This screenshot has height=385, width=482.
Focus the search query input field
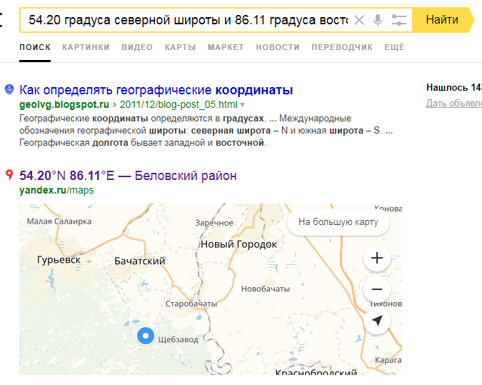188,20
